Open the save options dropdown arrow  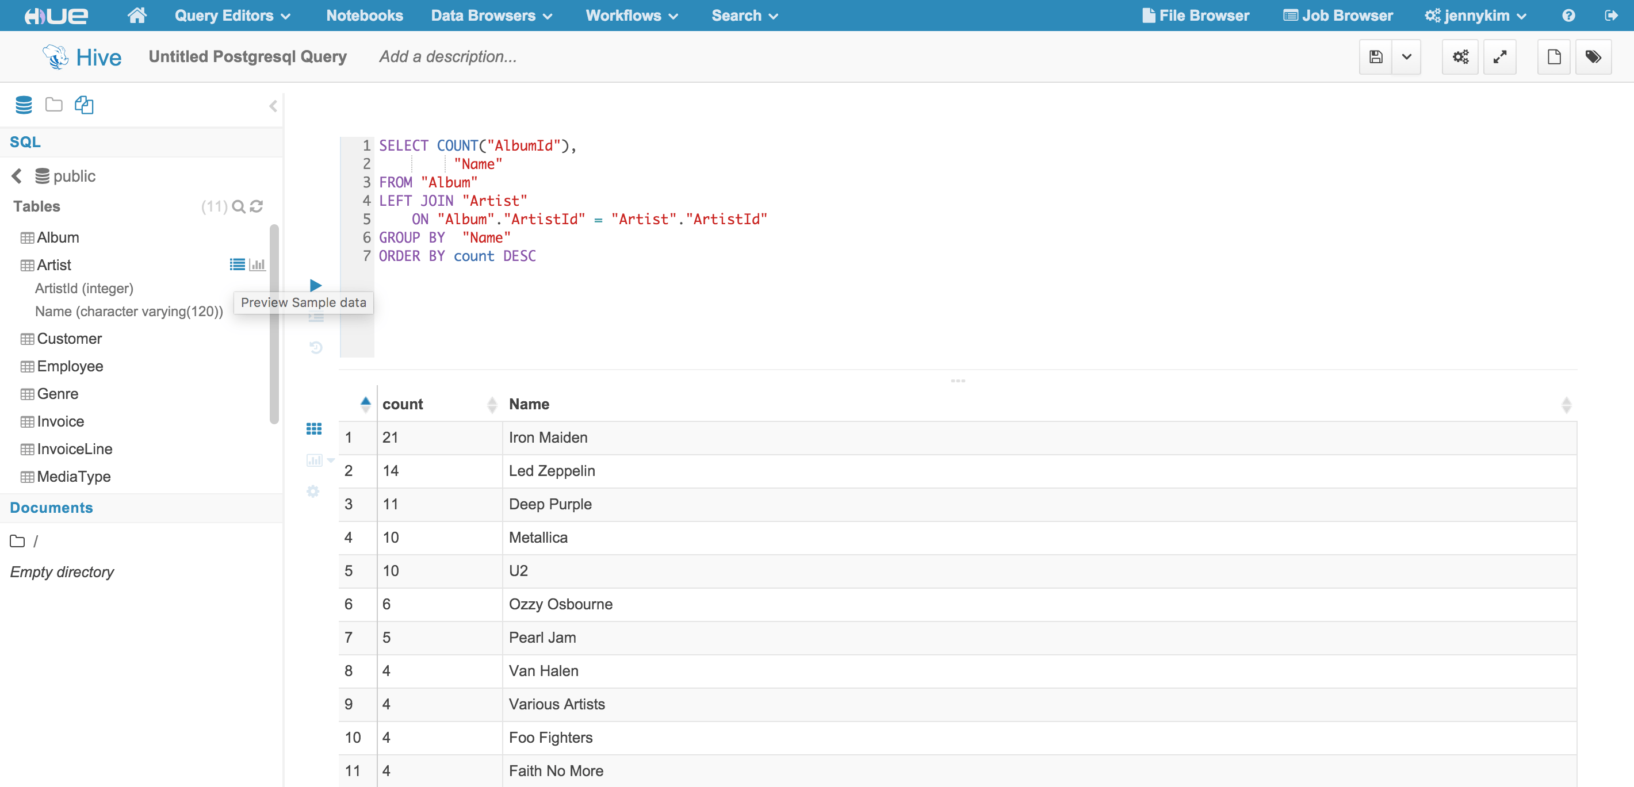point(1406,57)
